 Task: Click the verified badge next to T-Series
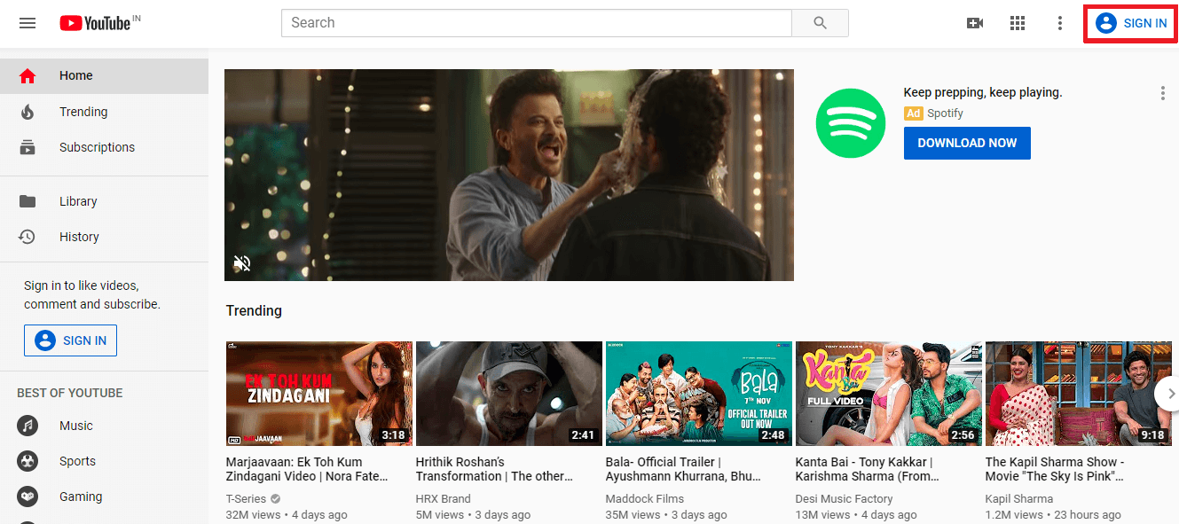275,498
